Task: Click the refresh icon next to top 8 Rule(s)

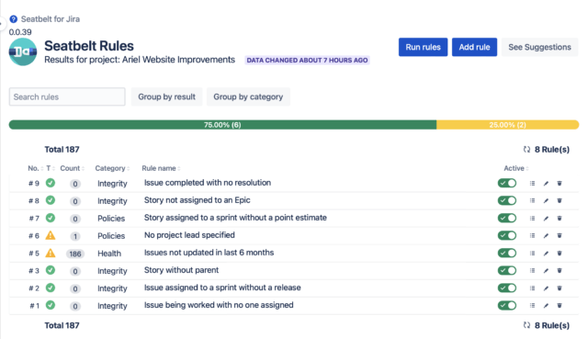Action: [526, 149]
